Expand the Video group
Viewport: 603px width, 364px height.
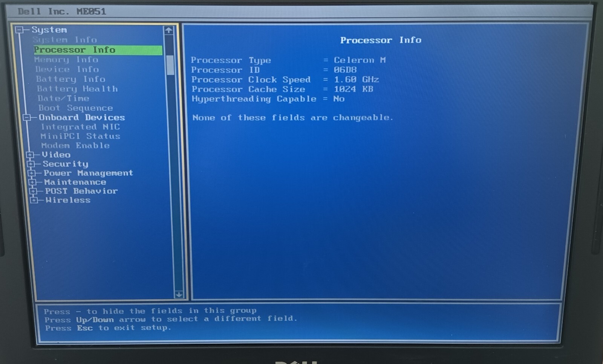[x=30, y=155]
